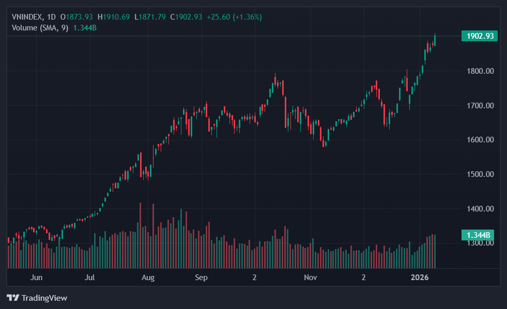The height and width of the screenshot is (309, 507).
Task: Select the VNINDEX symbol title
Action: (x=28, y=17)
